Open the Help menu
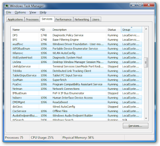This screenshot has height=146, width=160. pos(43,12)
